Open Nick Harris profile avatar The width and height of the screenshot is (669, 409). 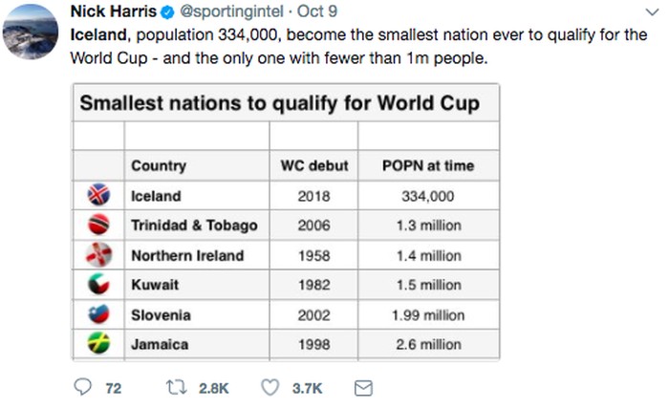pyautogui.click(x=32, y=32)
